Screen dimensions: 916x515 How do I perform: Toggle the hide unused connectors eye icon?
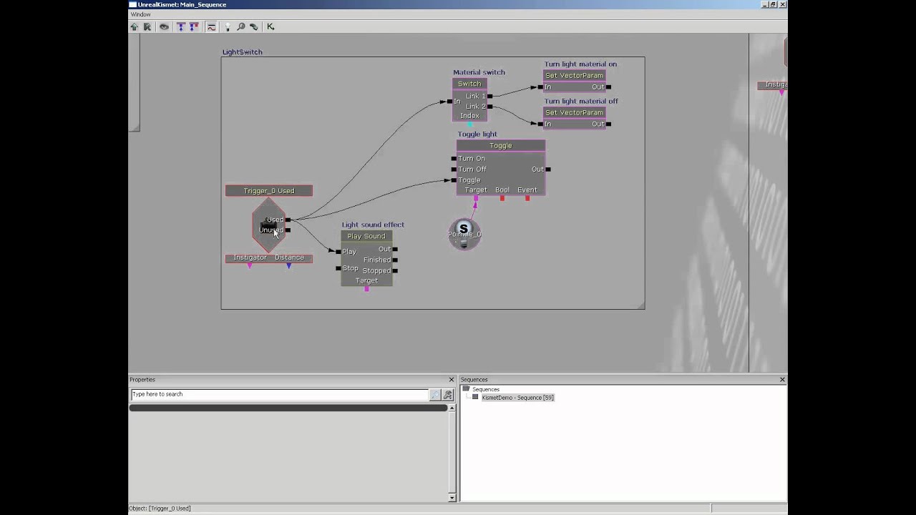164,26
